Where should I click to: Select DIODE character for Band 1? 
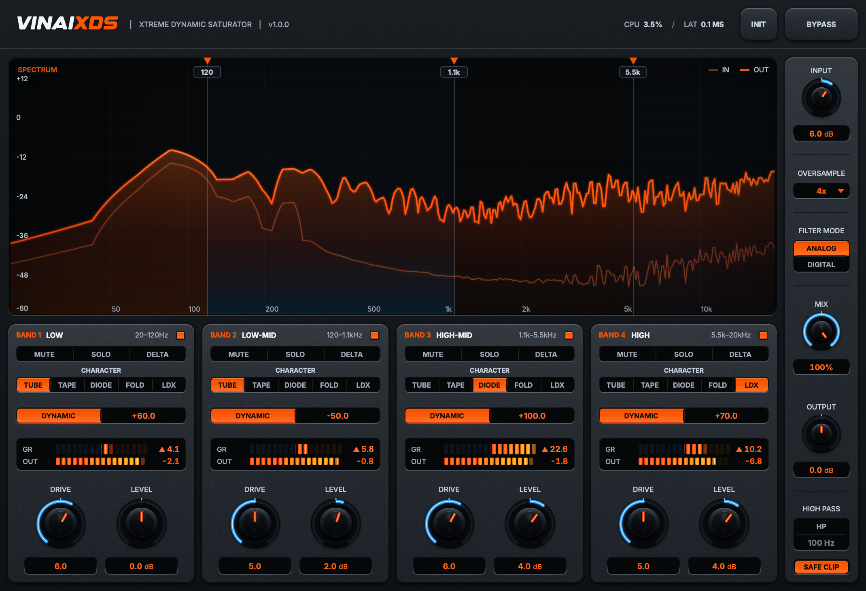[x=101, y=385]
